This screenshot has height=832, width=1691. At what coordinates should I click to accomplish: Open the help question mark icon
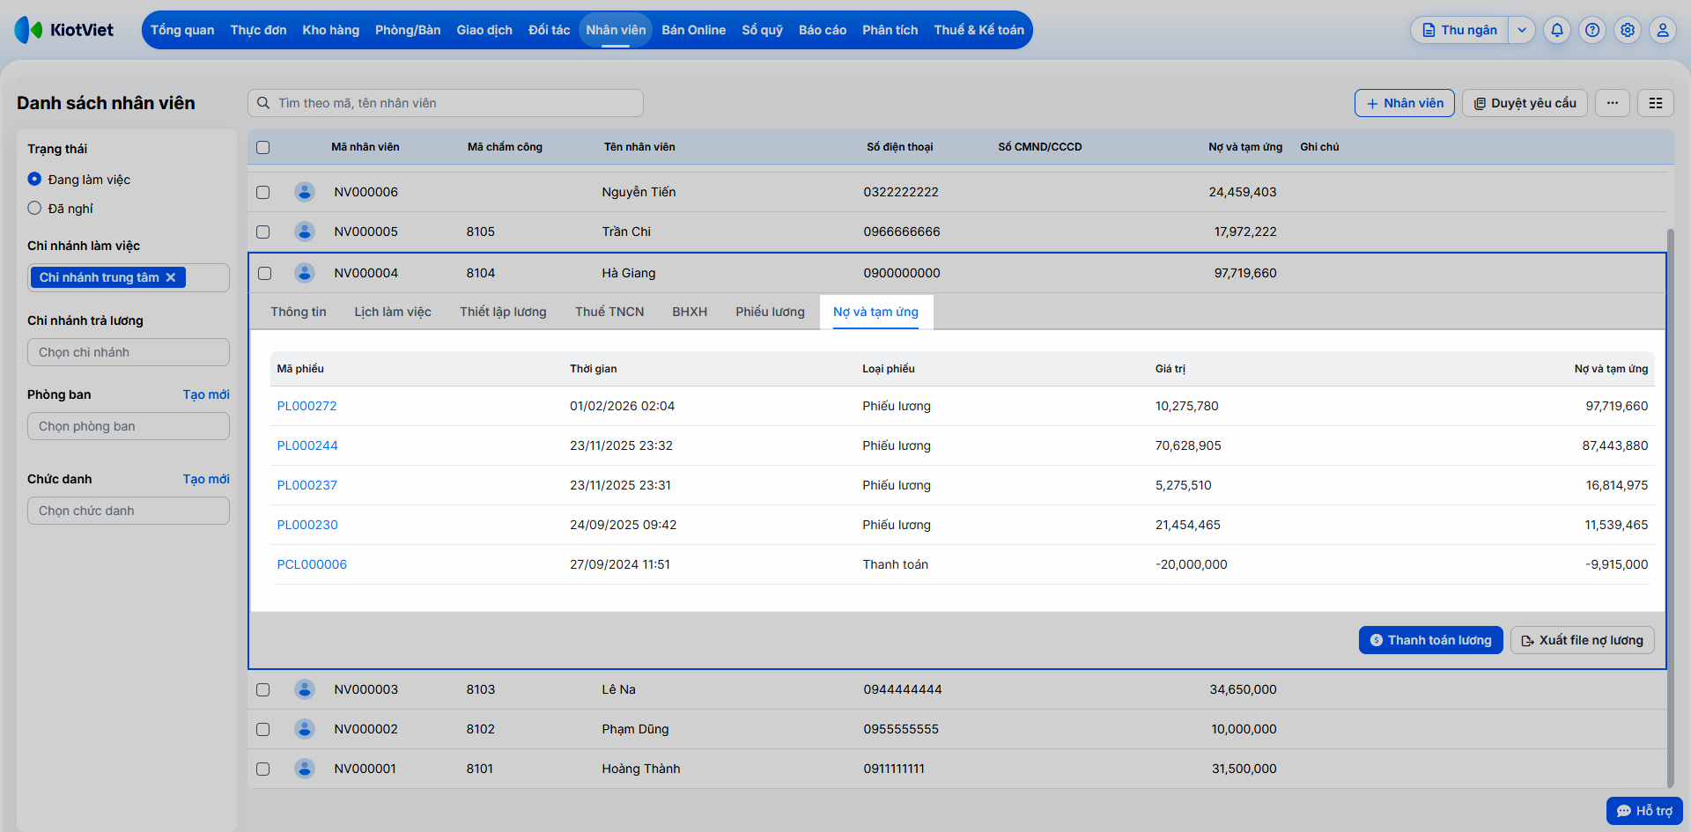click(x=1592, y=30)
